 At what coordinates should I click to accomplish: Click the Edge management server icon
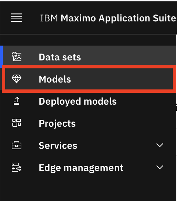click(17, 167)
